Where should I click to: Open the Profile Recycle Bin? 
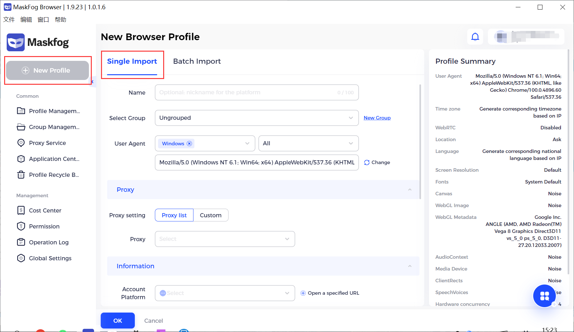tap(48, 175)
